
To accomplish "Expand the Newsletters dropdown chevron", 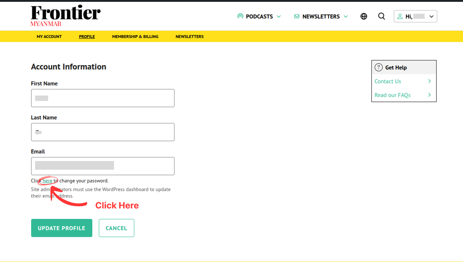I will [346, 16].
